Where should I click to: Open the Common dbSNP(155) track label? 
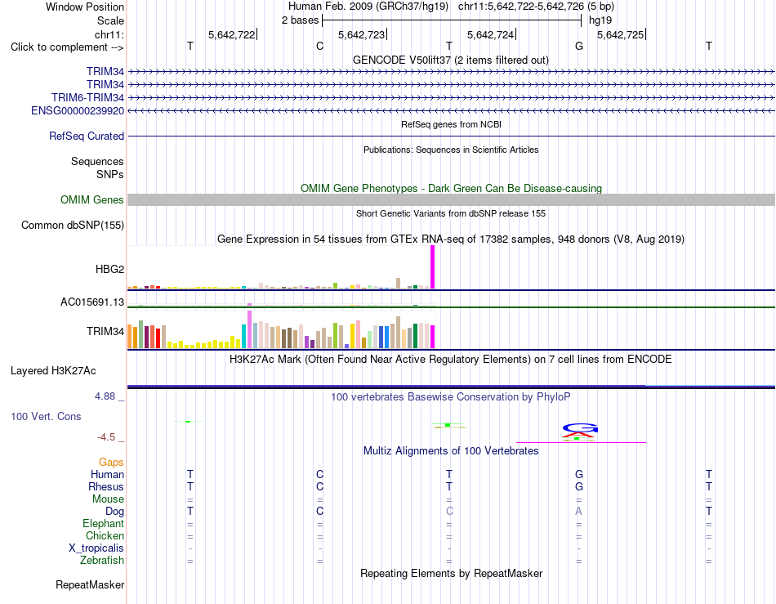pyautogui.click(x=73, y=226)
